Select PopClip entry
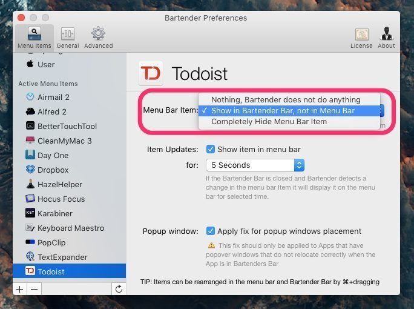The width and height of the screenshot is (414, 309). 69,242
